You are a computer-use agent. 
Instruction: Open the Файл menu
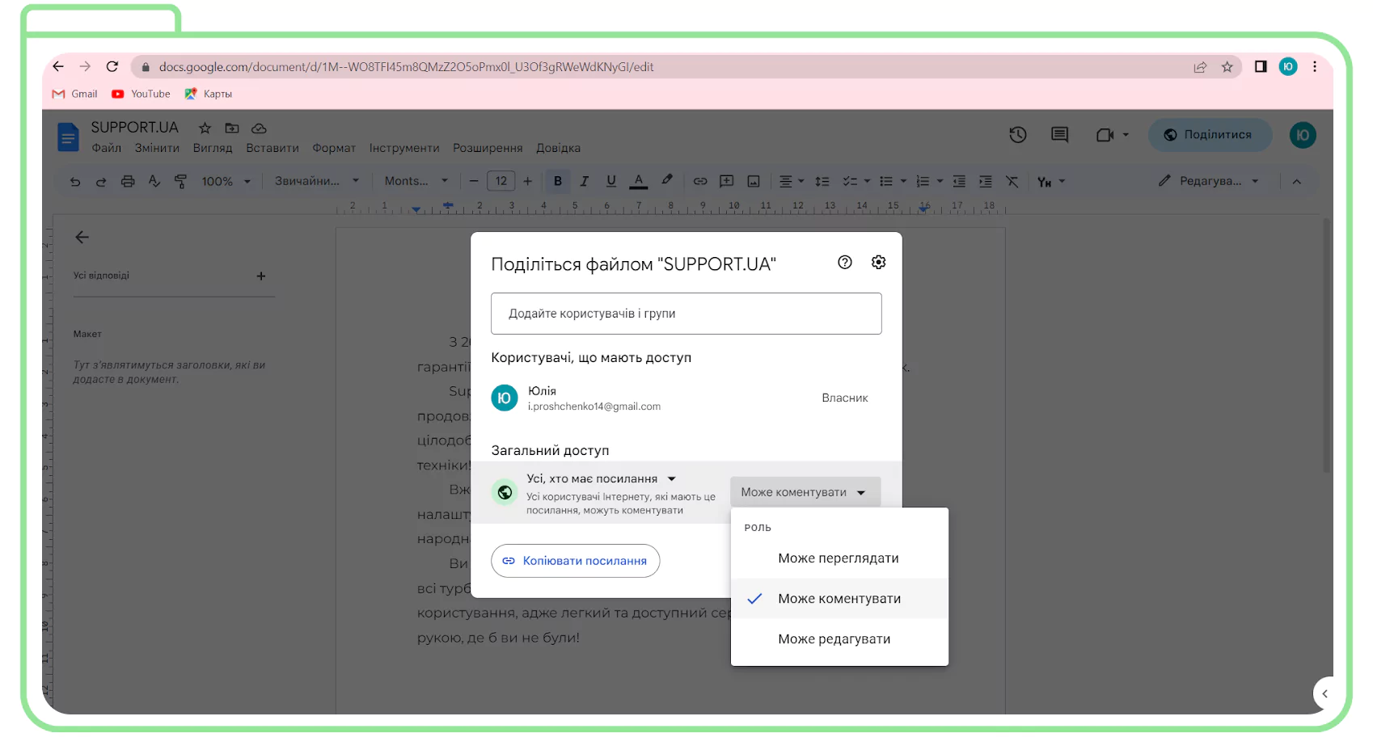point(106,148)
